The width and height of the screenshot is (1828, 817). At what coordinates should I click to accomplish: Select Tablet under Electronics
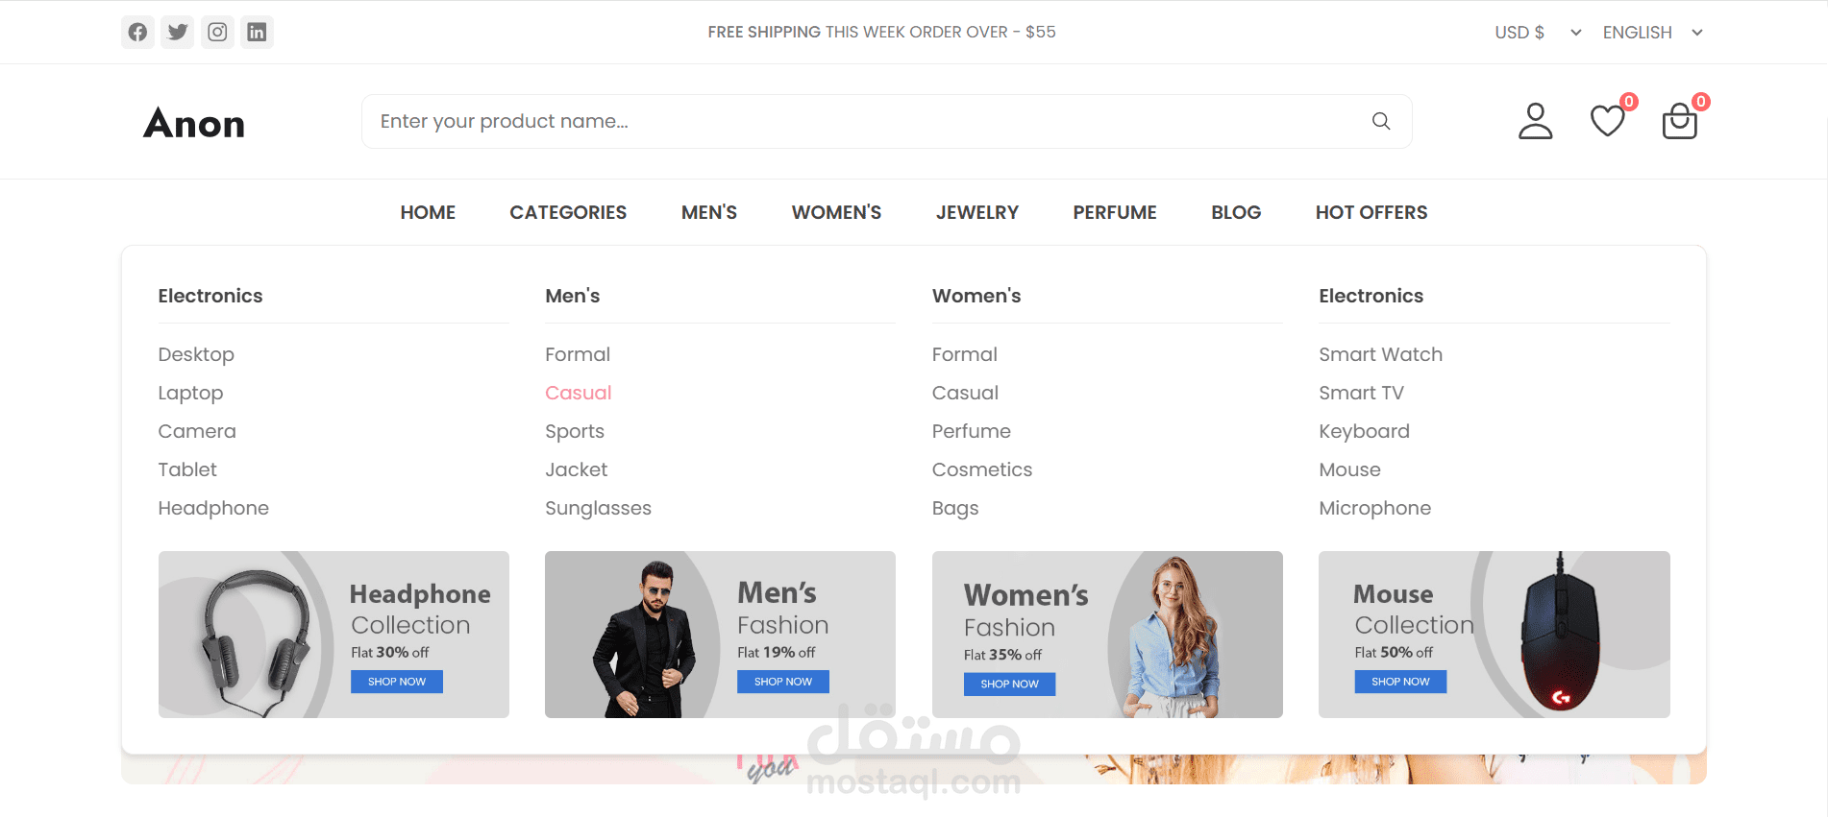(187, 469)
